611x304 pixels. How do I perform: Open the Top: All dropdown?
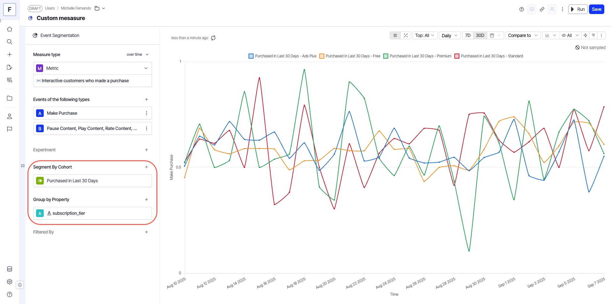click(x=425, y=35)
